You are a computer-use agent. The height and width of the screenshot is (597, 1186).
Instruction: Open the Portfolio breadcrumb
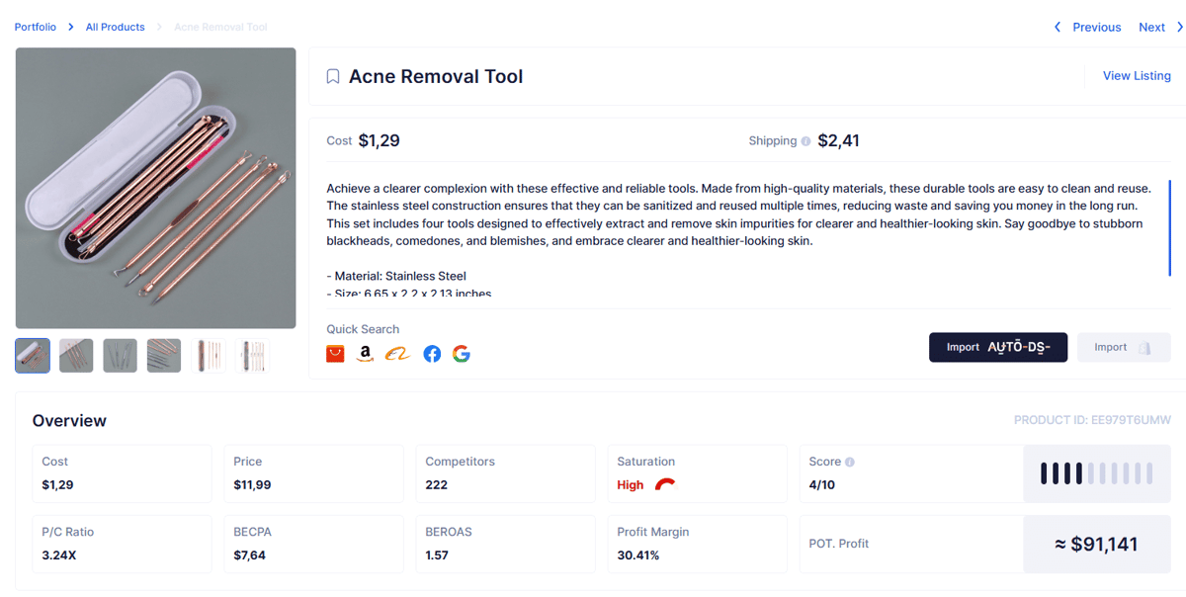36,28
